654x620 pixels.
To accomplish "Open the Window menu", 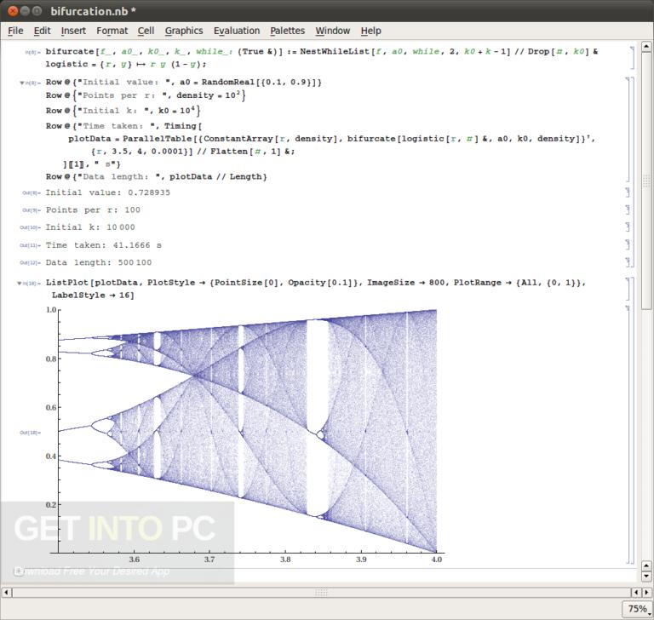I will click(x=332, y=31).
